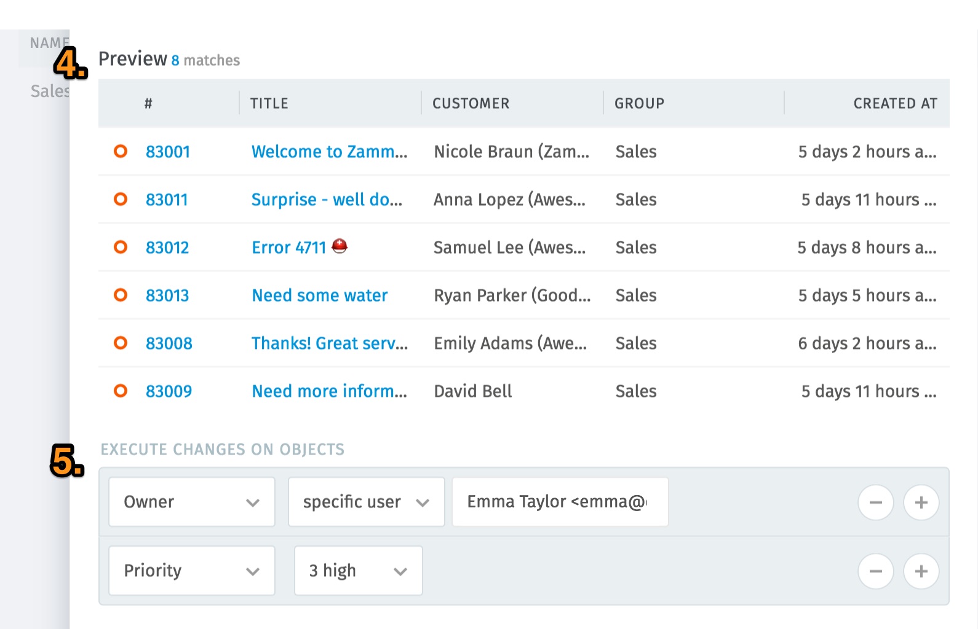Click open-state icon of ticket 83013
This screenshot has height=629, width=978.
tap(121, 295)
